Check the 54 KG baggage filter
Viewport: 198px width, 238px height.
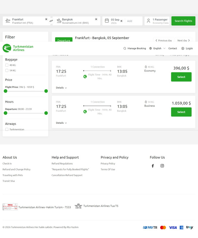click(x=7, y=71)
